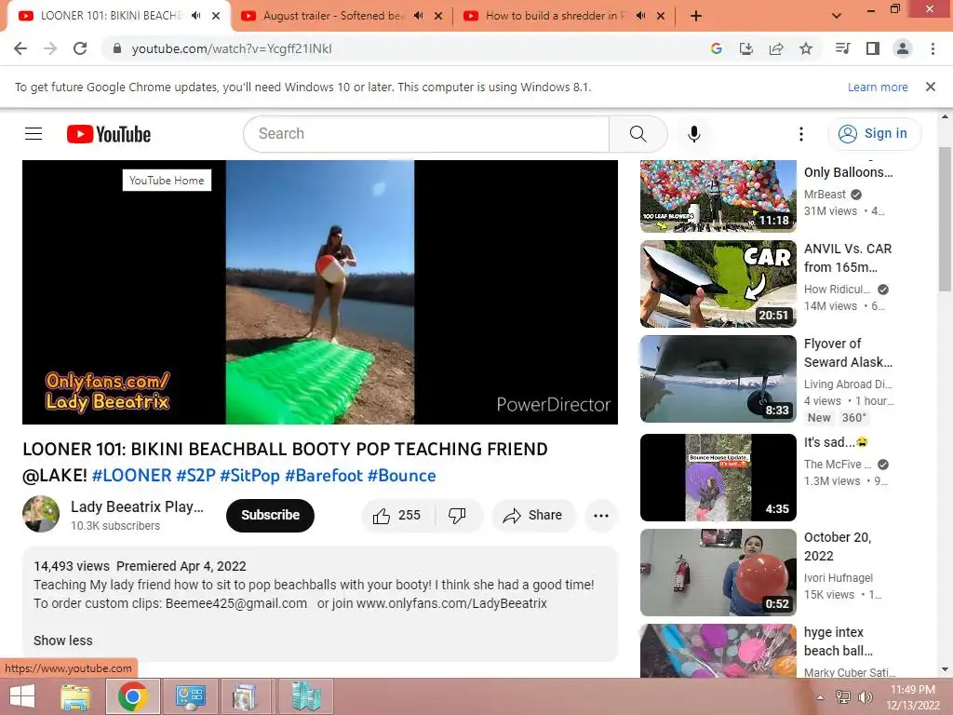Open YouTube settings three-dot menu
The image size is (953, 715).
tap(801, 134)
